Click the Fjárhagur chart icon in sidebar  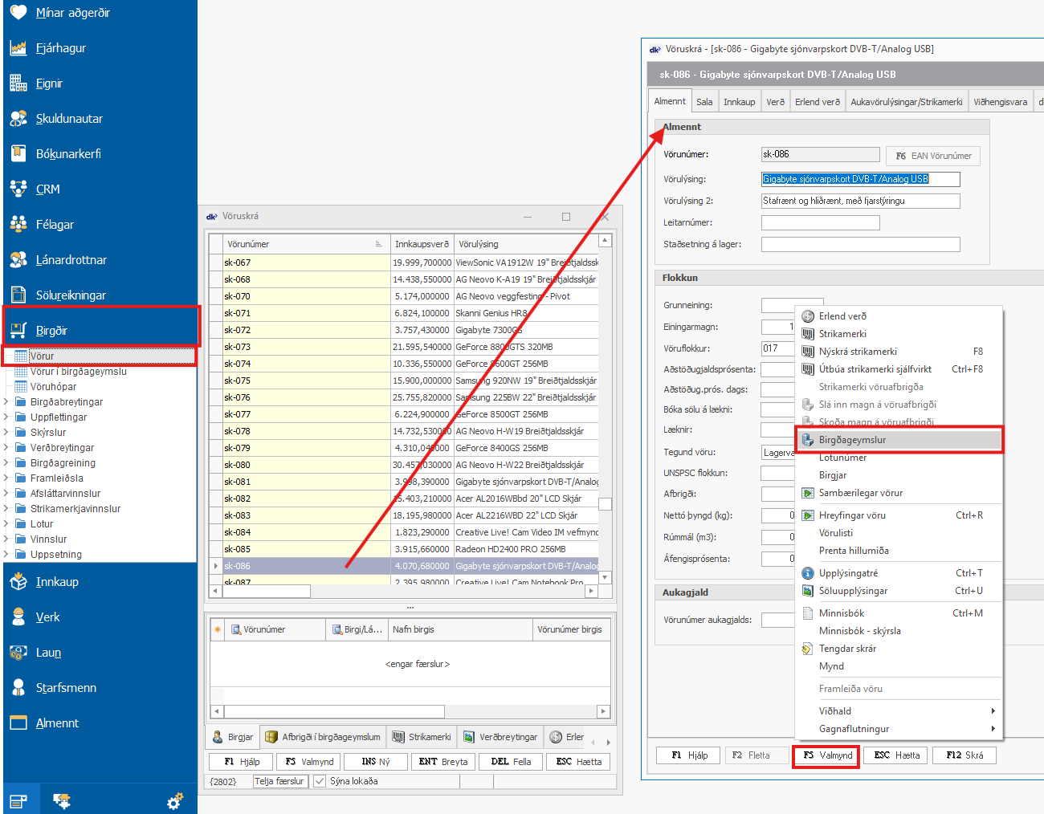pyautogui.click(x=18, y=48)
